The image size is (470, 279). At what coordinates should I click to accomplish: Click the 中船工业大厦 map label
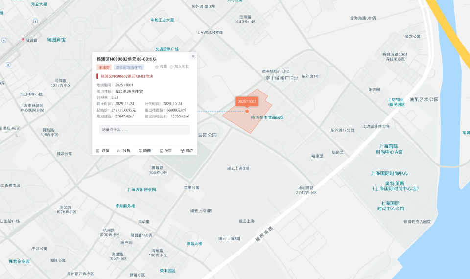point(163,20)
